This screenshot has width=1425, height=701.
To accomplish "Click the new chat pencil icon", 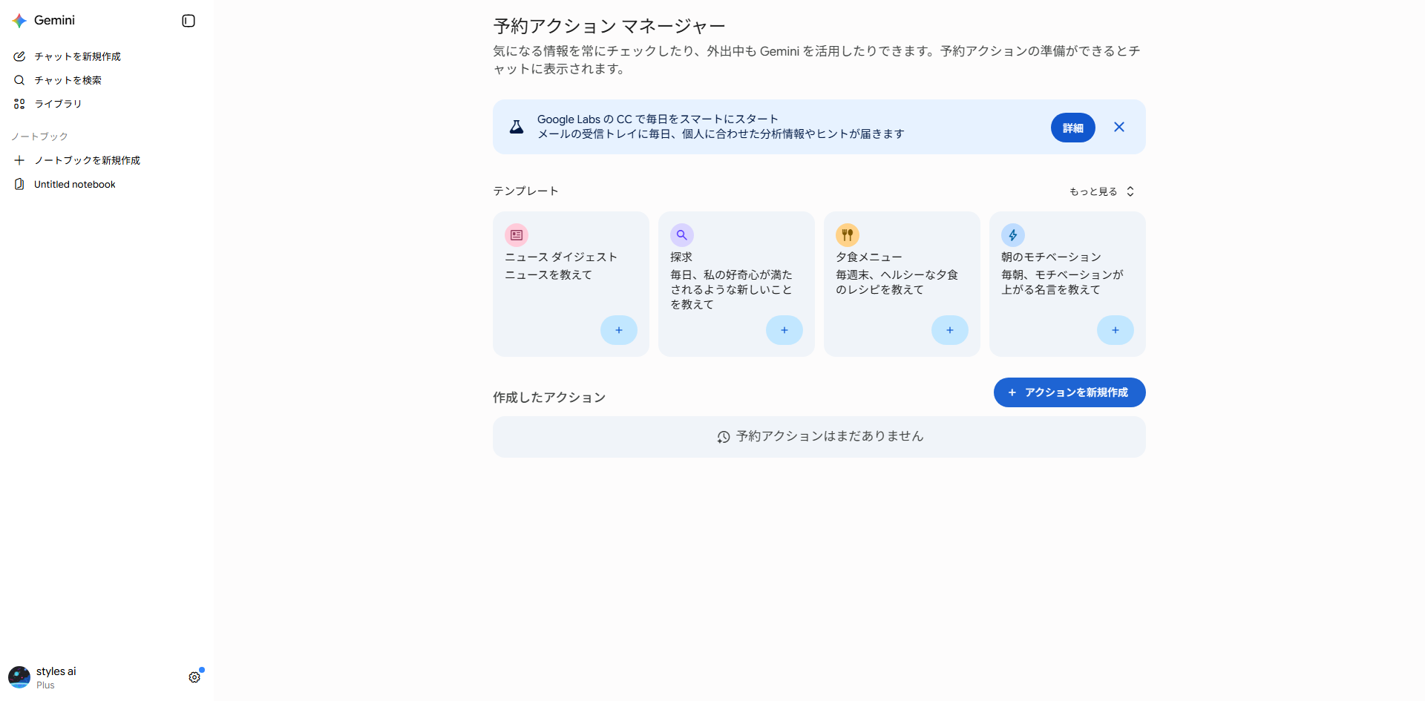I will point(19,56).
